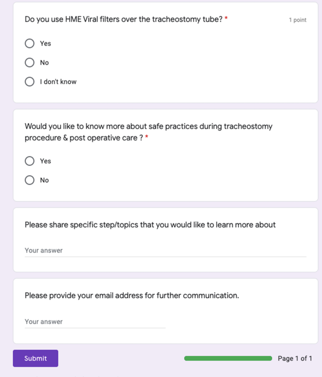
Task: Click the "Page 1 of 1" indicator
Action: pyautogui.click(x=295, y=359)
